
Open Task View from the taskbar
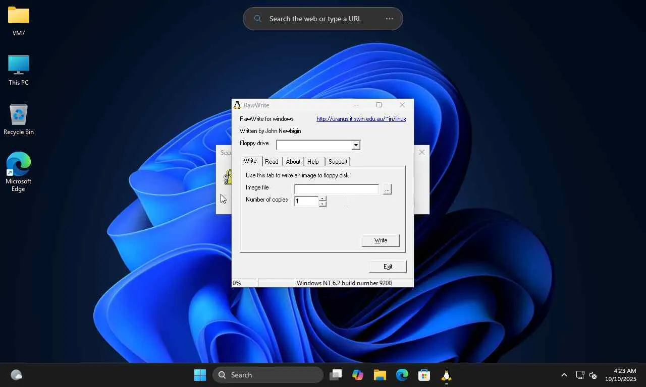point(336,375)
